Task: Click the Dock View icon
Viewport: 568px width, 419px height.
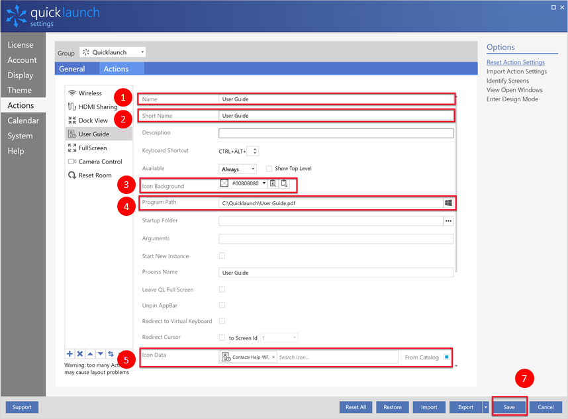Action: click(72, 120)
